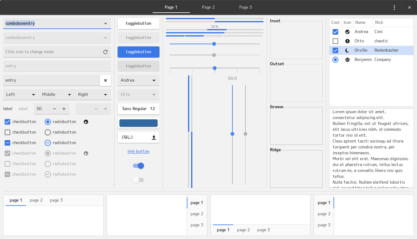
Task: Sort by Name column header
Action: pos(363,23)
